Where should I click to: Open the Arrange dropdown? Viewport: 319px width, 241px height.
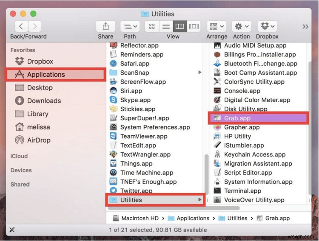(x=216, y=26)
